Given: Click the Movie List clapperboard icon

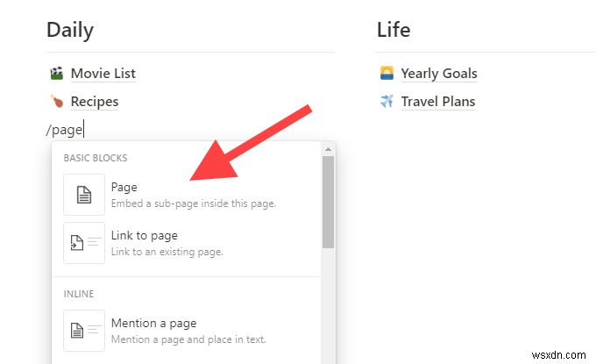Looking at the screenshot, I should [x=57, y=74].
